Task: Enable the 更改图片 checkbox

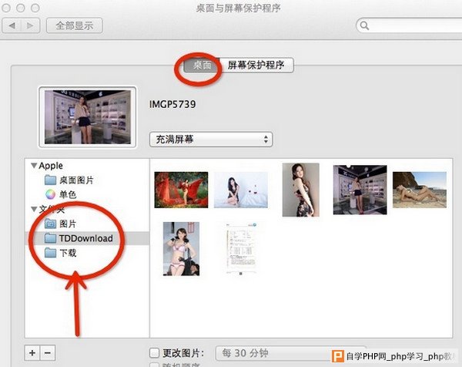Action: (155, 352)
